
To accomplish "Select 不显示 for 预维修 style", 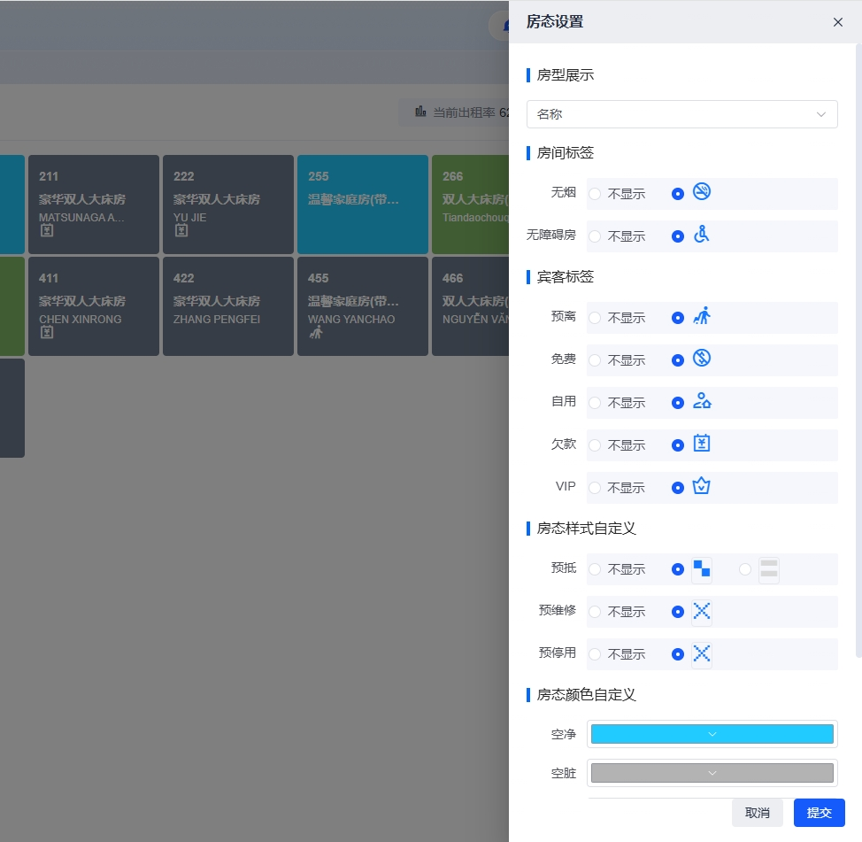I will [x=596, y=612].
